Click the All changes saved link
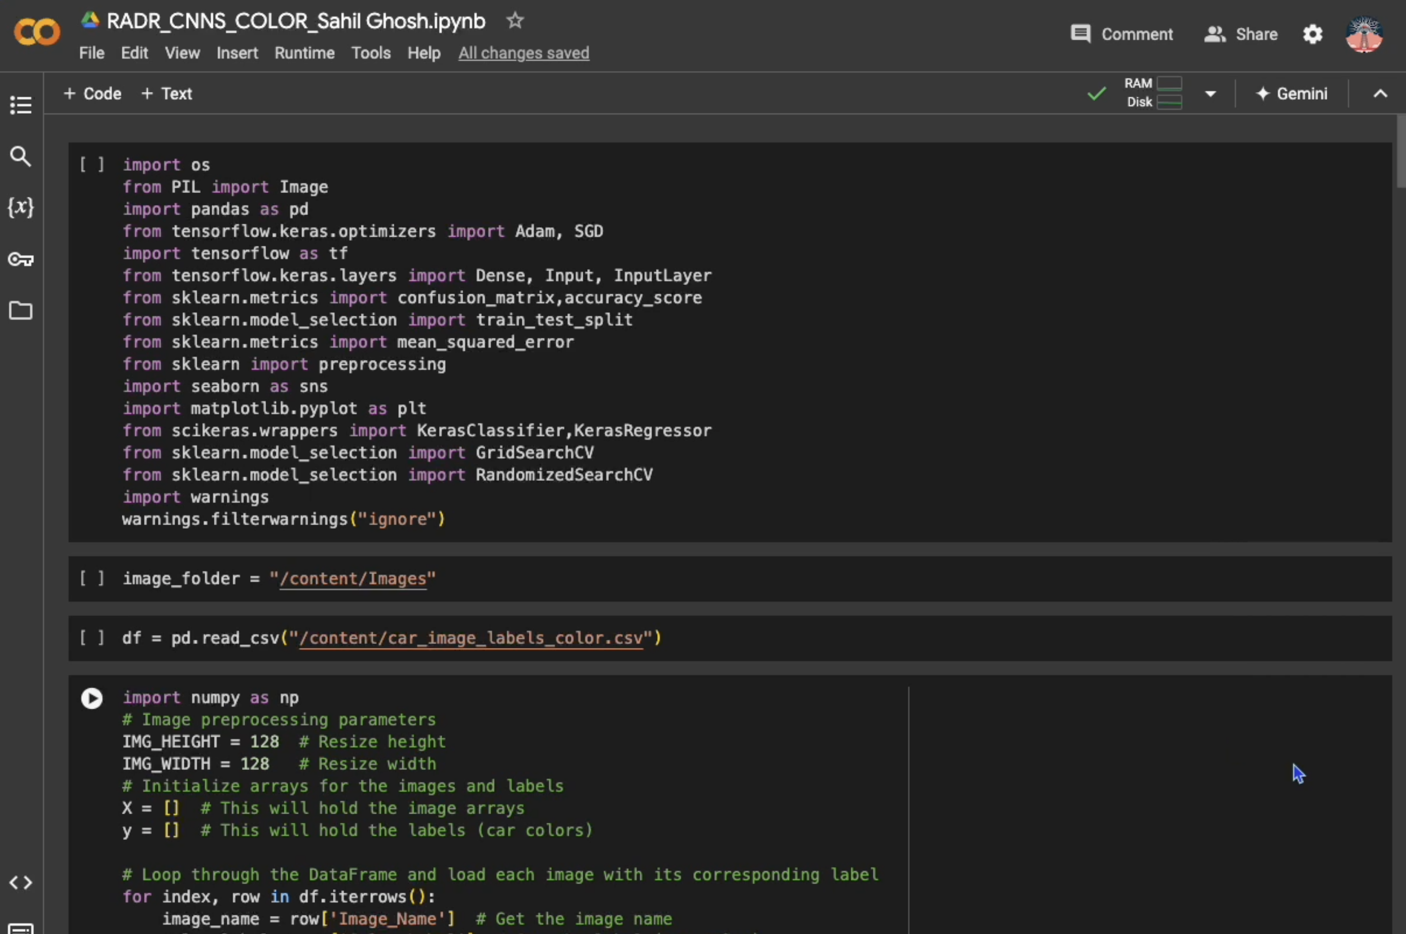 [x=523, y=53]
